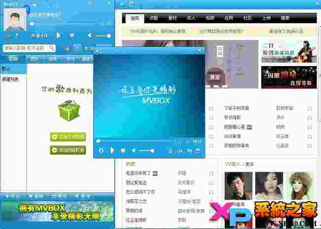The width and height of the screenshot is (321, 229).
Task: Click the lower green button below the basket
Action: coord(68,150)
